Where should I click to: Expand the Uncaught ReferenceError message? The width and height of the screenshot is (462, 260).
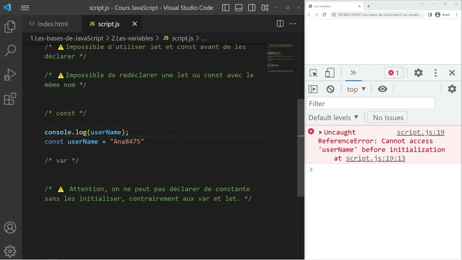321,133
